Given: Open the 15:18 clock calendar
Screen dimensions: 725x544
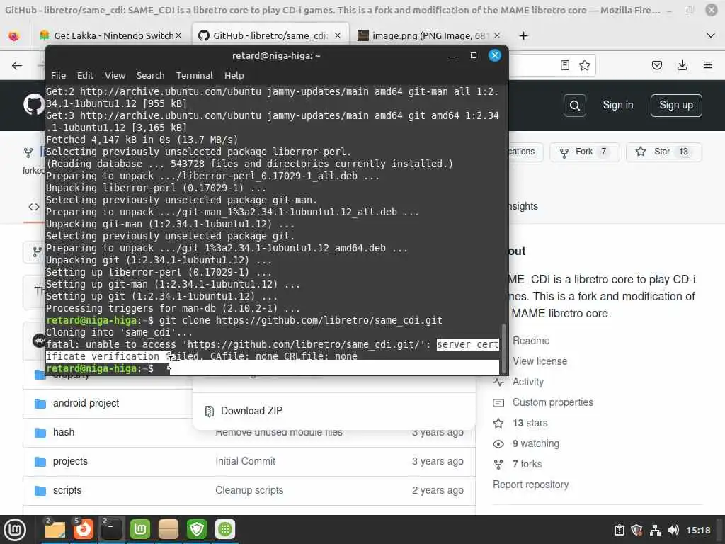Looking at the screenshot, I should [698, 530].
